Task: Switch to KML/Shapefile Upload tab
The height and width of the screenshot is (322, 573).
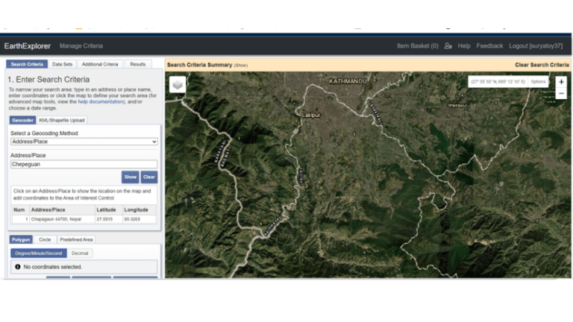Action: point(62,120)
